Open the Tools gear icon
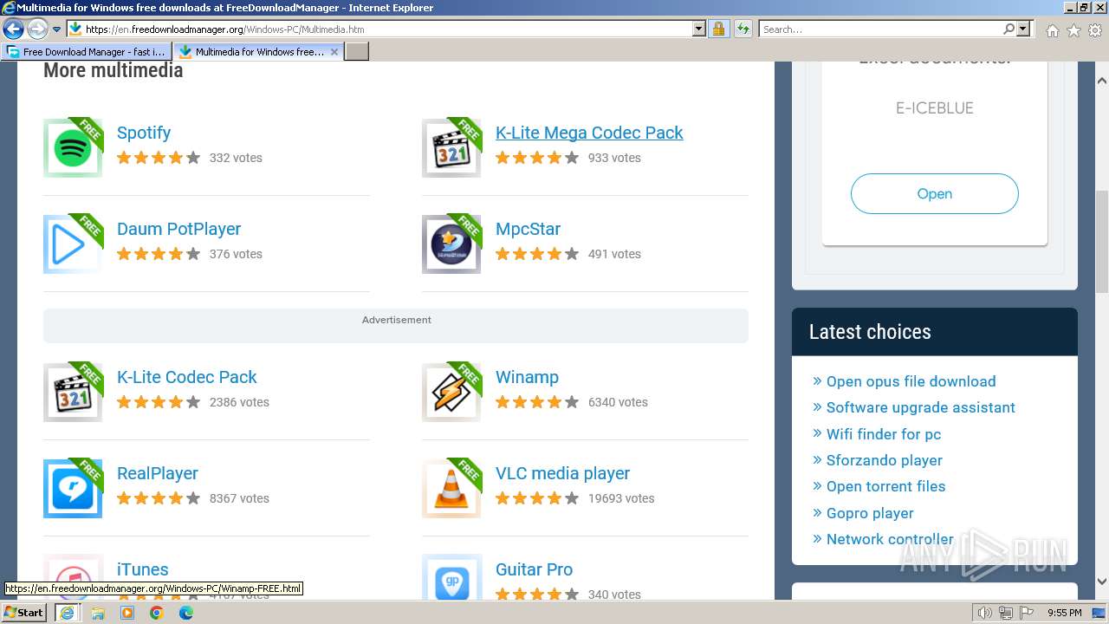 click(1095, 30)
